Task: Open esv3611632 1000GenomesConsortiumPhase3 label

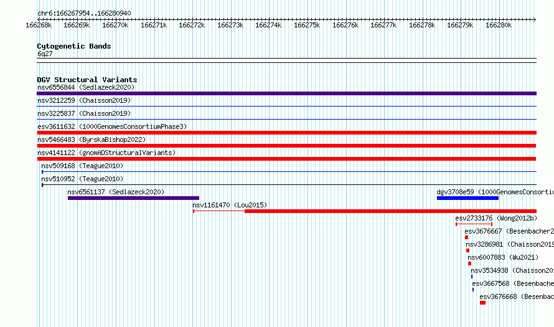Action: click(x=112, y=126)
